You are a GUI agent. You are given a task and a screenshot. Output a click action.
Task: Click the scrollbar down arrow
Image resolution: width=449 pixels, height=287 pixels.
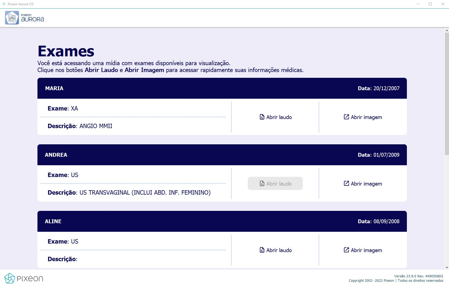tap(447, 267)
